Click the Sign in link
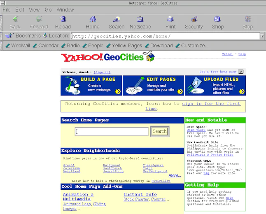Image resolution: width=266 pixels, height=214 pixels. 102,72
